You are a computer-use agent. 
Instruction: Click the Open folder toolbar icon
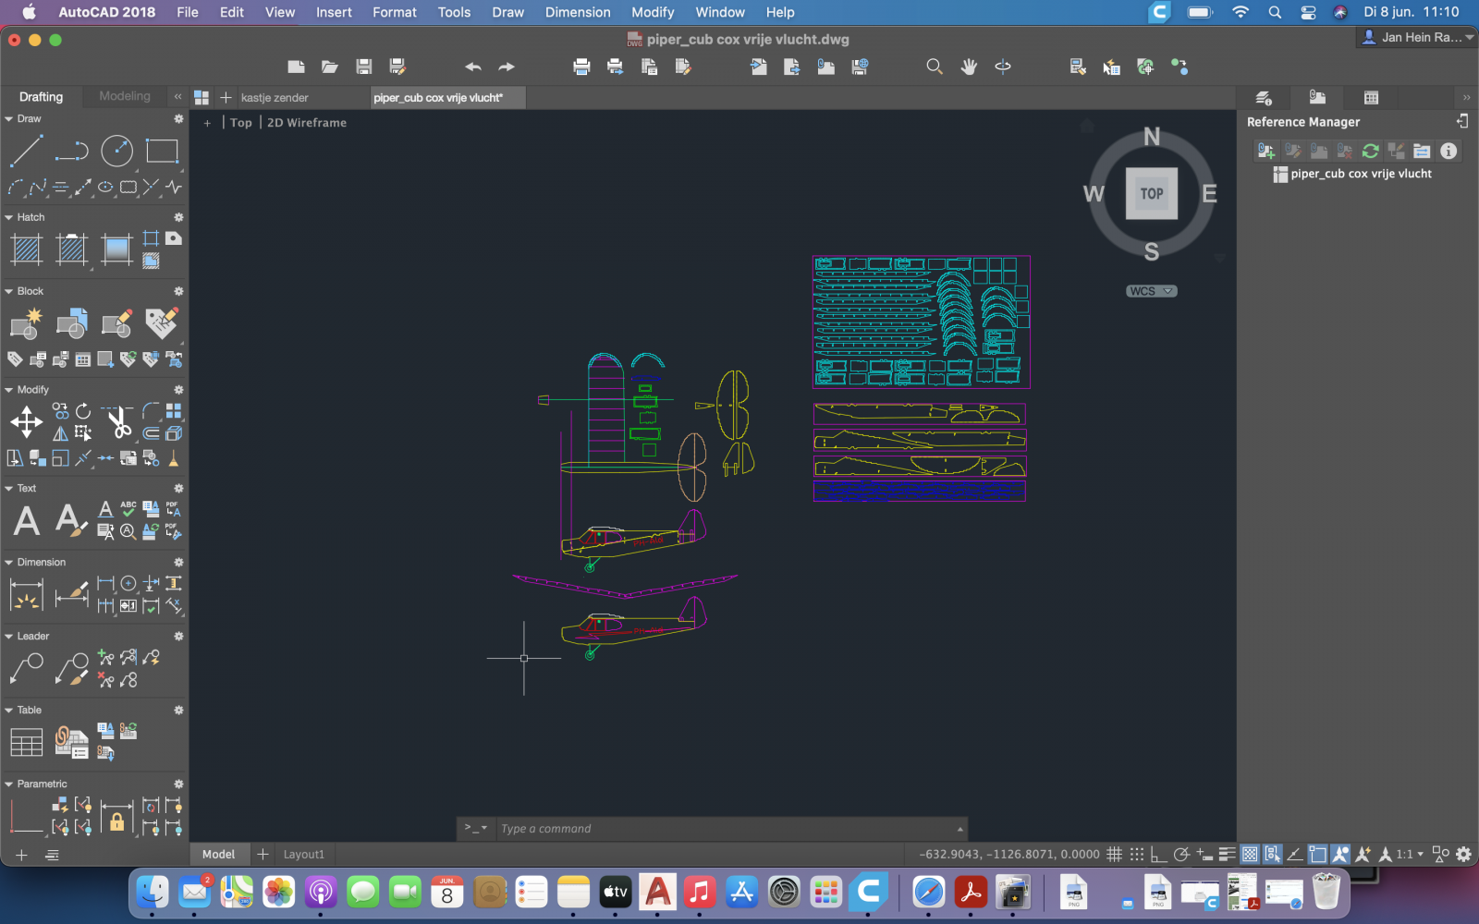pyautogui.click(x=330, y=67)
